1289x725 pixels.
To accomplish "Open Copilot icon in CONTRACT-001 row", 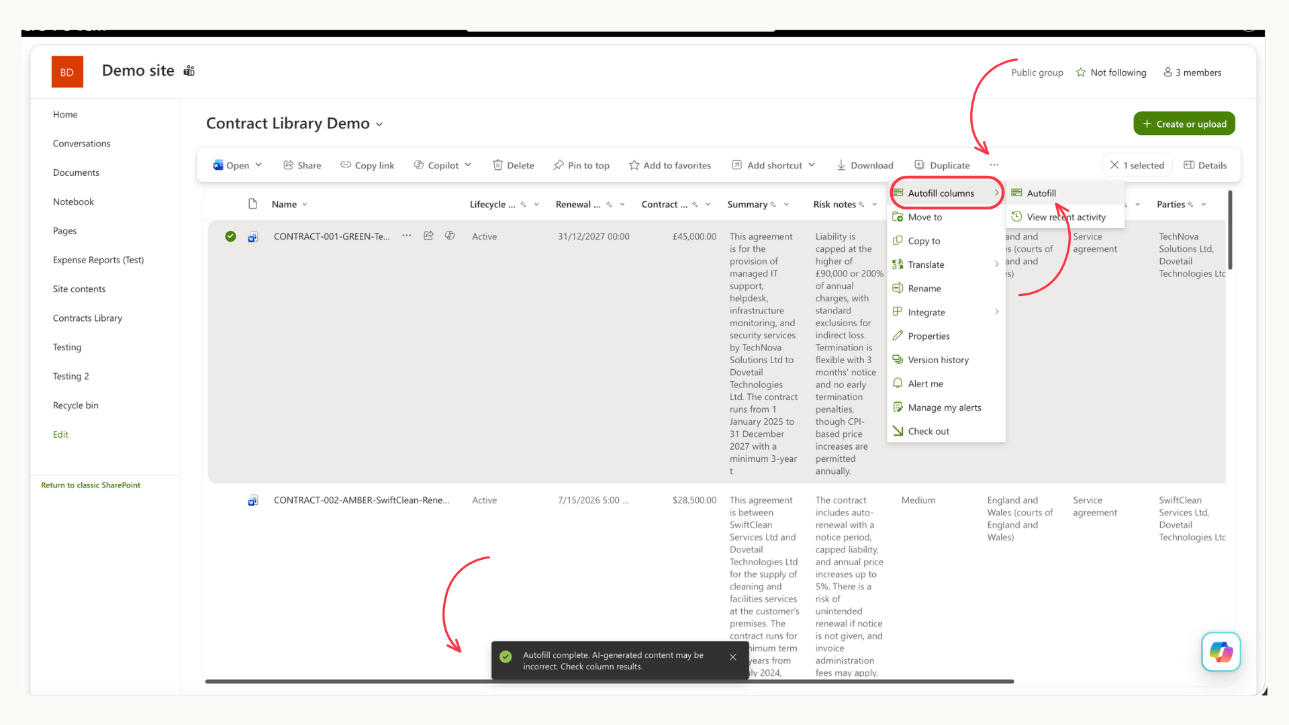I will click(450, 236).
